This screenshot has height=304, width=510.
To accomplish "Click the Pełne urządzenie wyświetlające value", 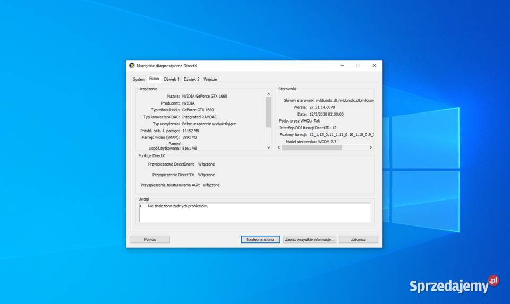I will pyautogui.click(x=209, y=124).
